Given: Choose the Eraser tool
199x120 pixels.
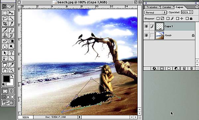Looking at the screenshot, I should (x=5, y=41).
